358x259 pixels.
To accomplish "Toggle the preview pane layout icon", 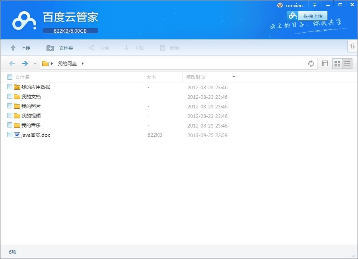I will (325, 63).
